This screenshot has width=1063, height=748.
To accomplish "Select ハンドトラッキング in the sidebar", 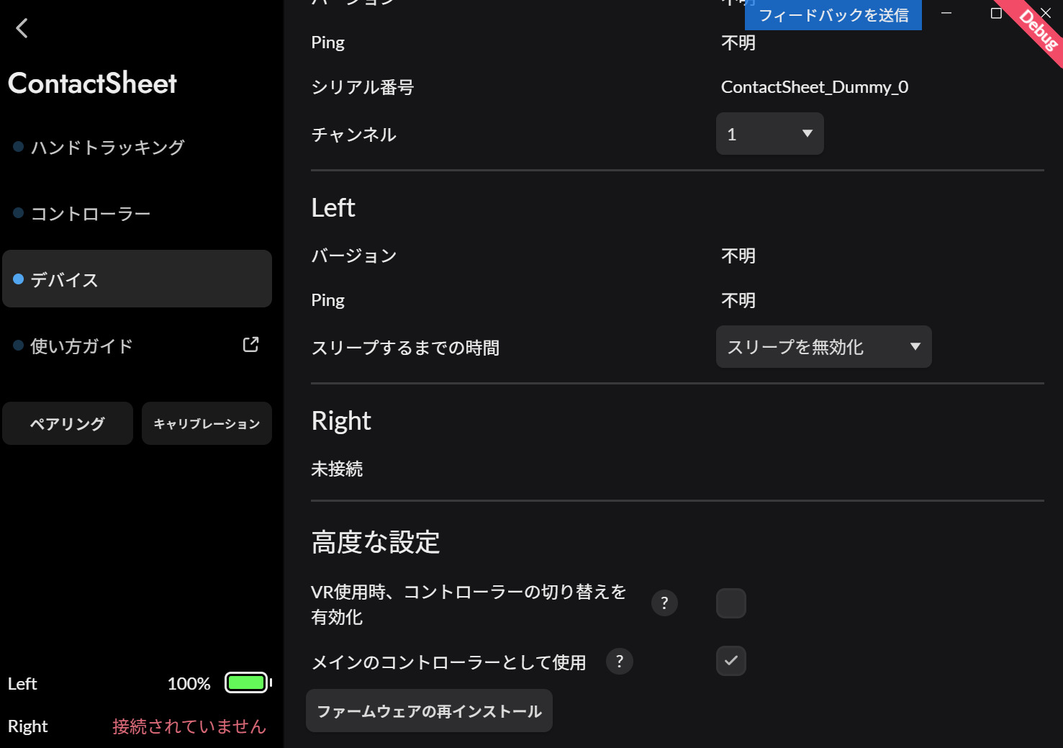I will (137, 147).
